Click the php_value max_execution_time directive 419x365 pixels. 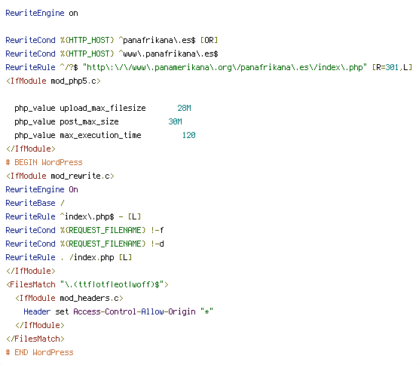tap(78, 135)
